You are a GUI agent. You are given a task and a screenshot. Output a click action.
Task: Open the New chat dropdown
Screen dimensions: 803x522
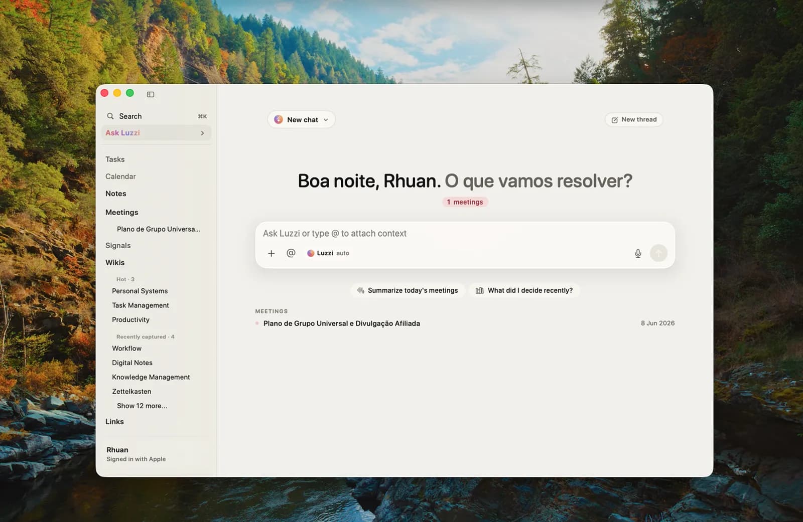point(301,119)
